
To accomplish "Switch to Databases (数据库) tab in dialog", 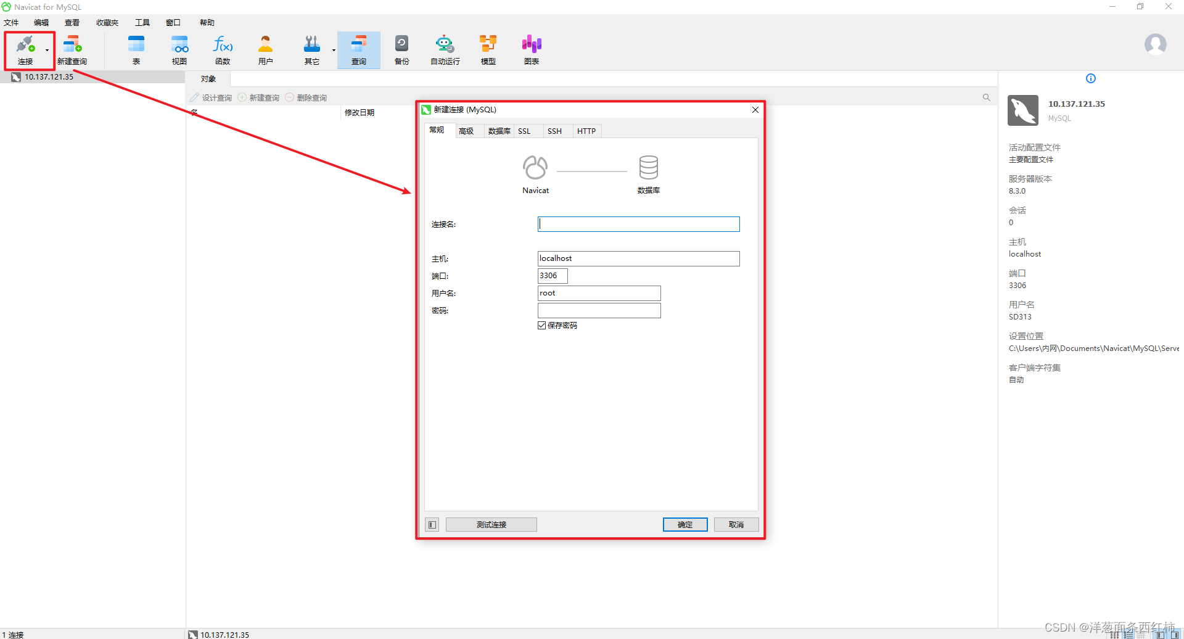I will [x=499, y=131].
